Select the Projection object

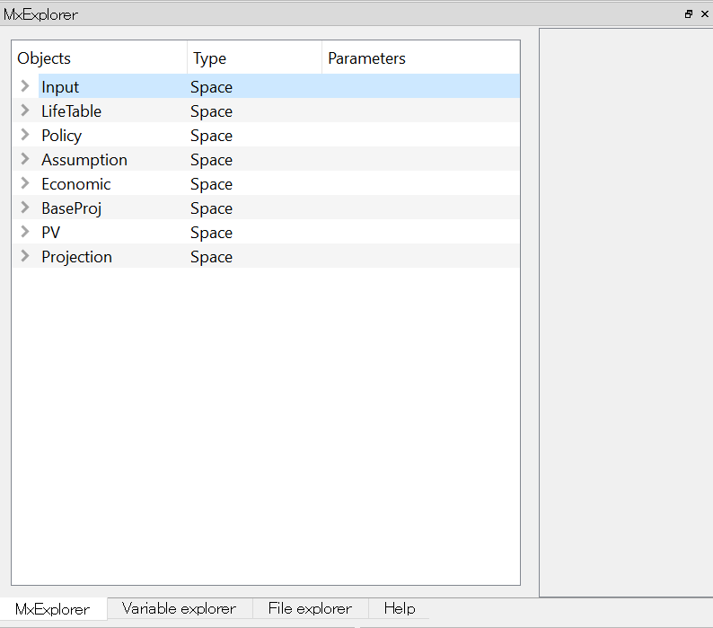click(76, 257)
